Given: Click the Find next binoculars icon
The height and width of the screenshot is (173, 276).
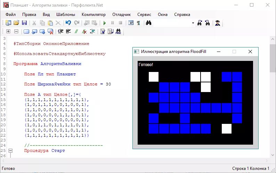Looking at the screenshot, I should click(200, 23).
